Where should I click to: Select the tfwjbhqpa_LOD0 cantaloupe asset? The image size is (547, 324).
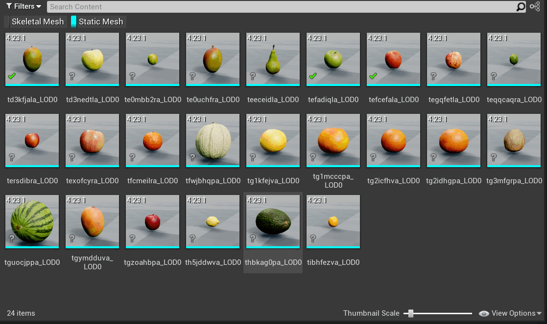click(213, 141)
